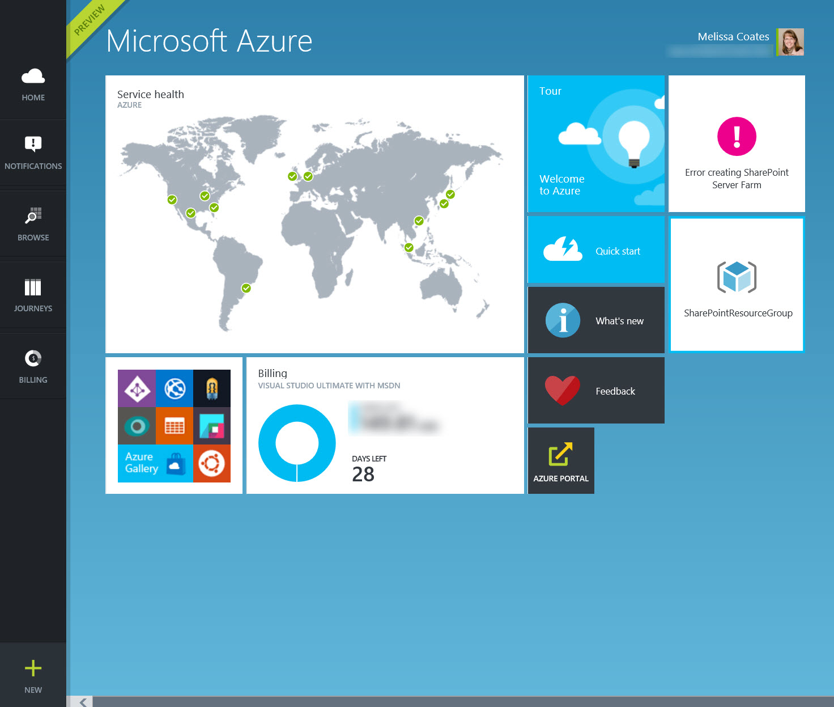
Task: Click Melissa Coates profile photo
Action: coord(790,42)
